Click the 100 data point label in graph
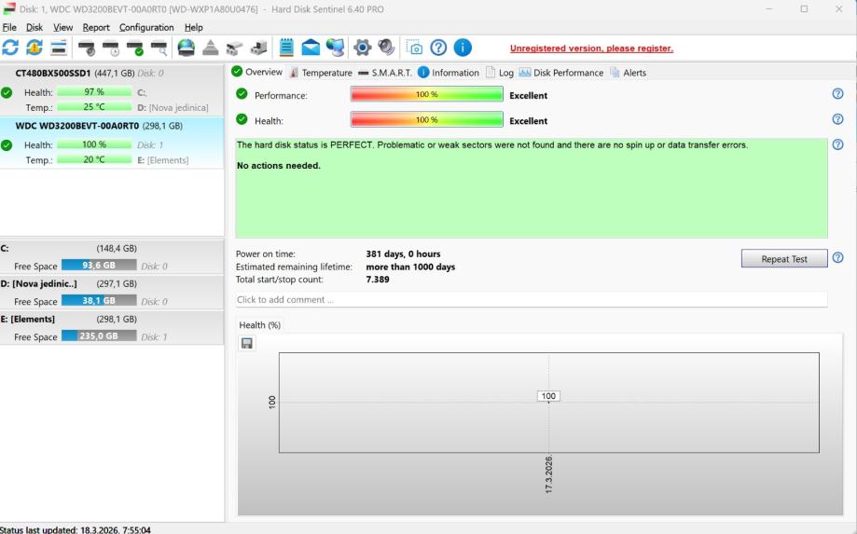Viewport: 857px width, 534px height. 548,396
